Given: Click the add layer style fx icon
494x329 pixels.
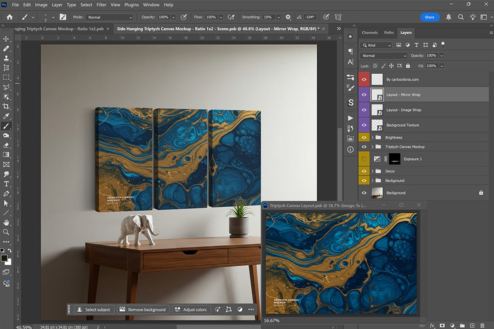Looking at the screenshot, I should pyautogui.click(x=432, y=326).
